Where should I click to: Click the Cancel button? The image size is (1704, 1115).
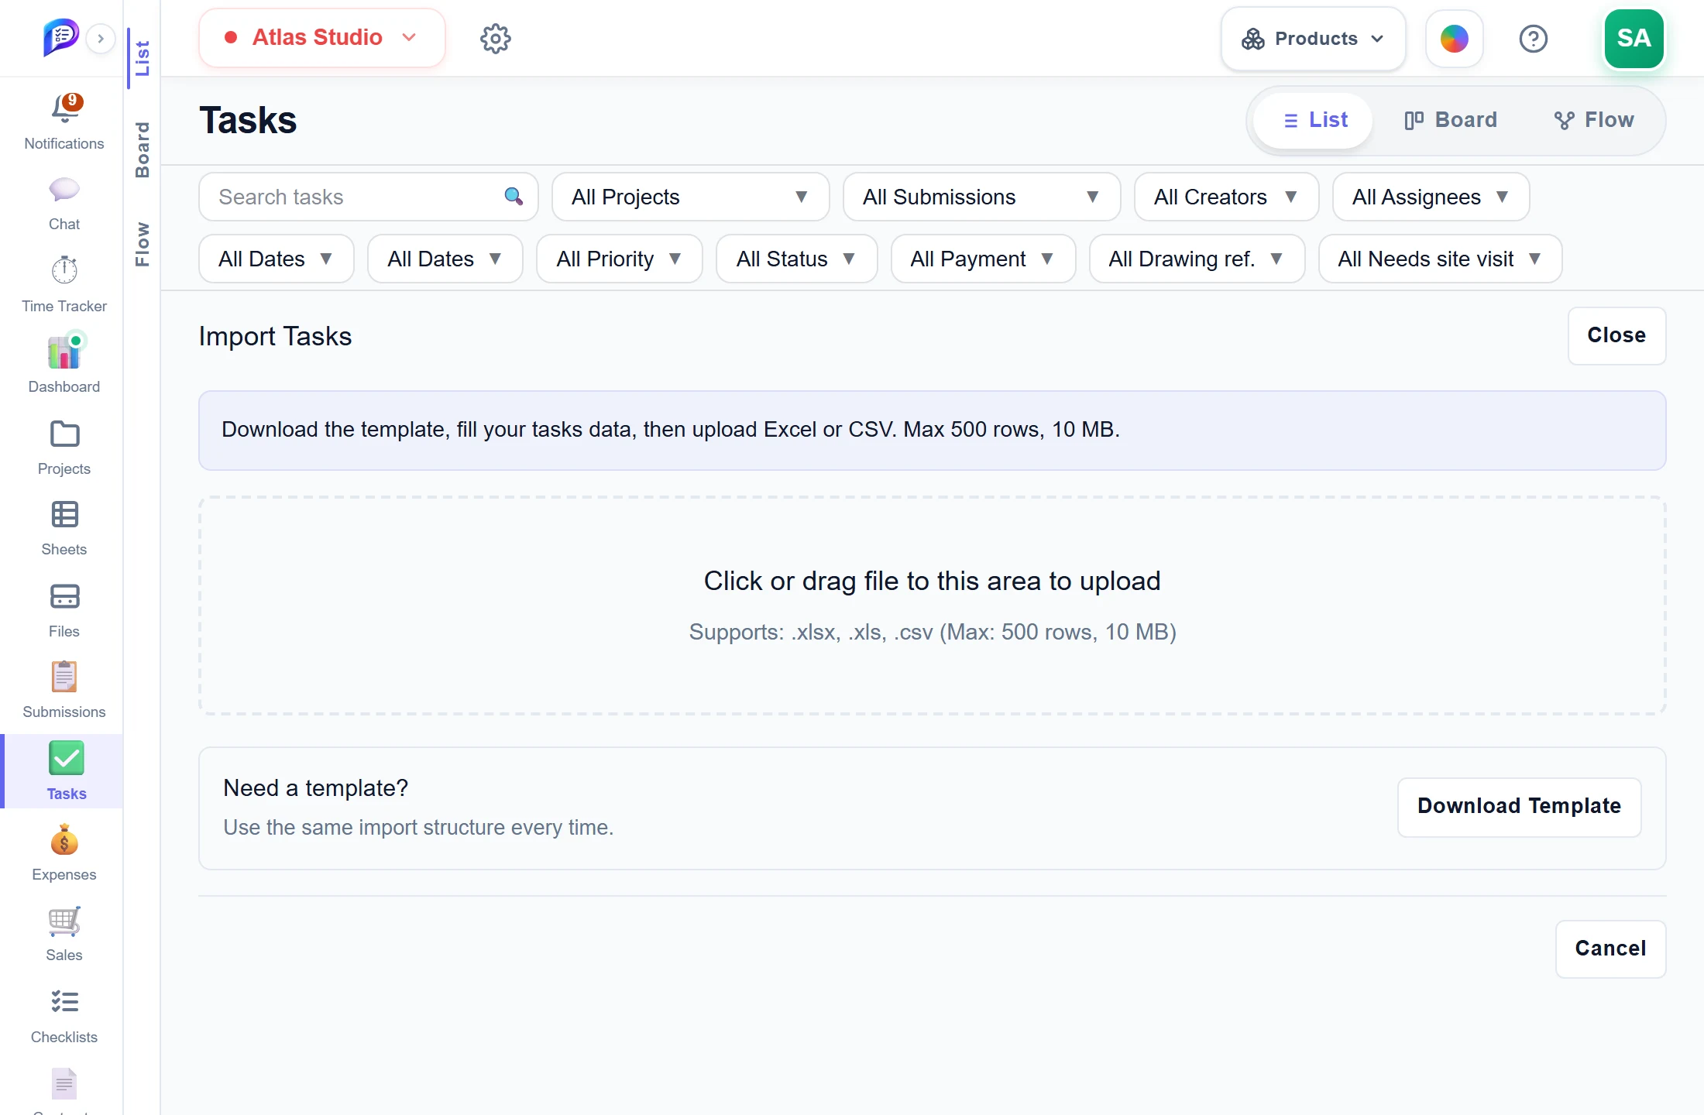click(x=1611, y=949)
